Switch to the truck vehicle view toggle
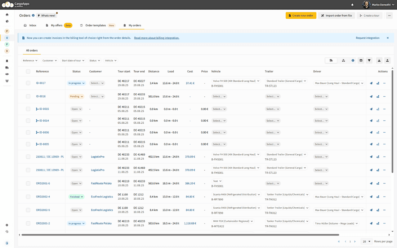 tap(331, 60)
